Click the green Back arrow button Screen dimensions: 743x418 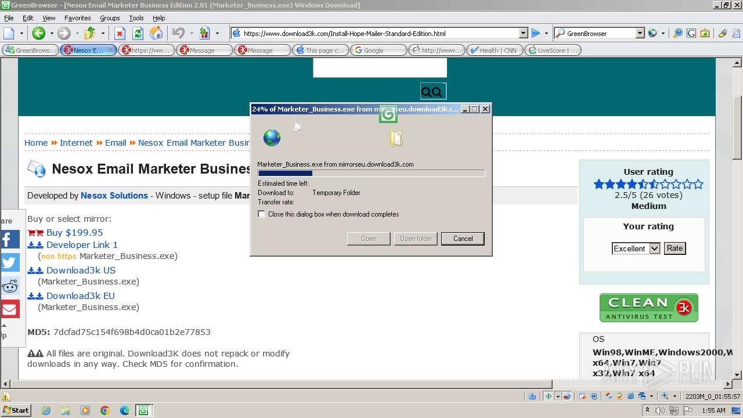pyautogui.click(x=38, y=33)
